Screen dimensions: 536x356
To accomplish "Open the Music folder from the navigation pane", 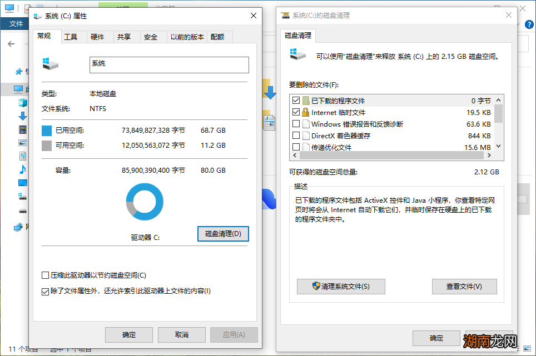I will (22, 168).
